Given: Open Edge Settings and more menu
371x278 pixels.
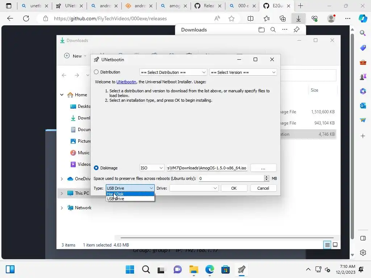Looking at the screenshot, I should click(x=347, y=18).
